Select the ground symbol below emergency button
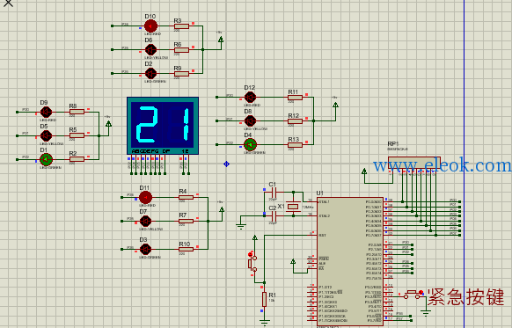 pos(426,313)
